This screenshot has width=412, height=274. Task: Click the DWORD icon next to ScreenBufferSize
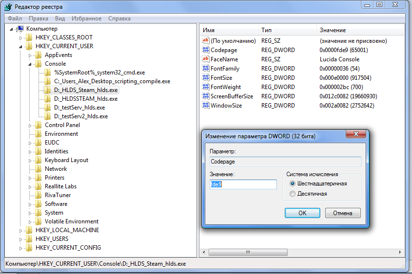point(206,96)
